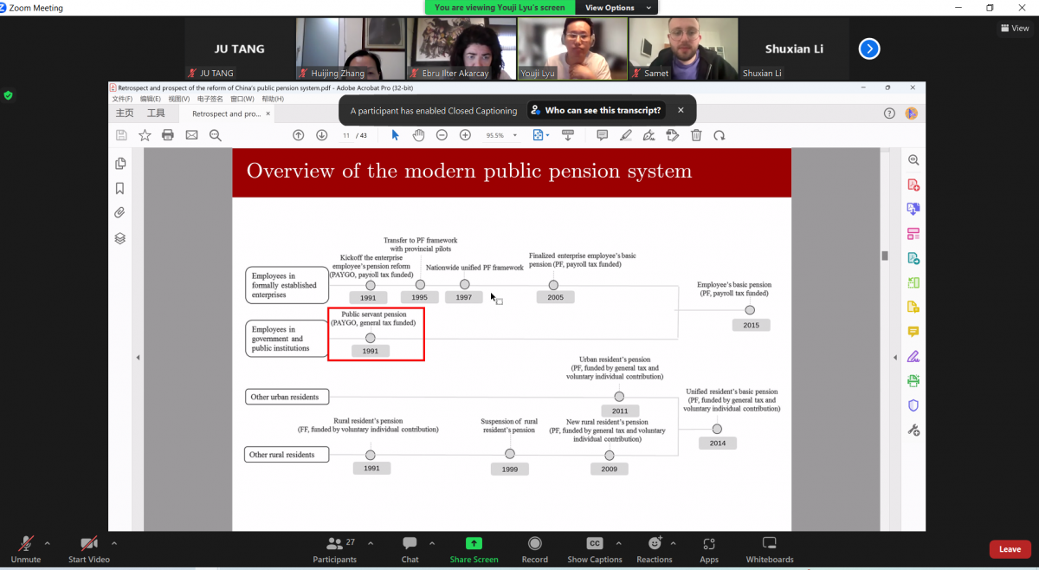Choose the Hand pan tool
1039x570 pixels.
419,135
